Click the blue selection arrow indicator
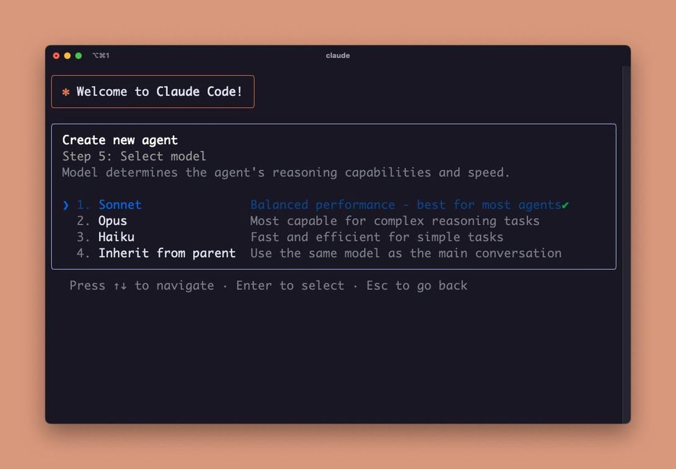This screenshot has width=676, height=469. [65, 205]
